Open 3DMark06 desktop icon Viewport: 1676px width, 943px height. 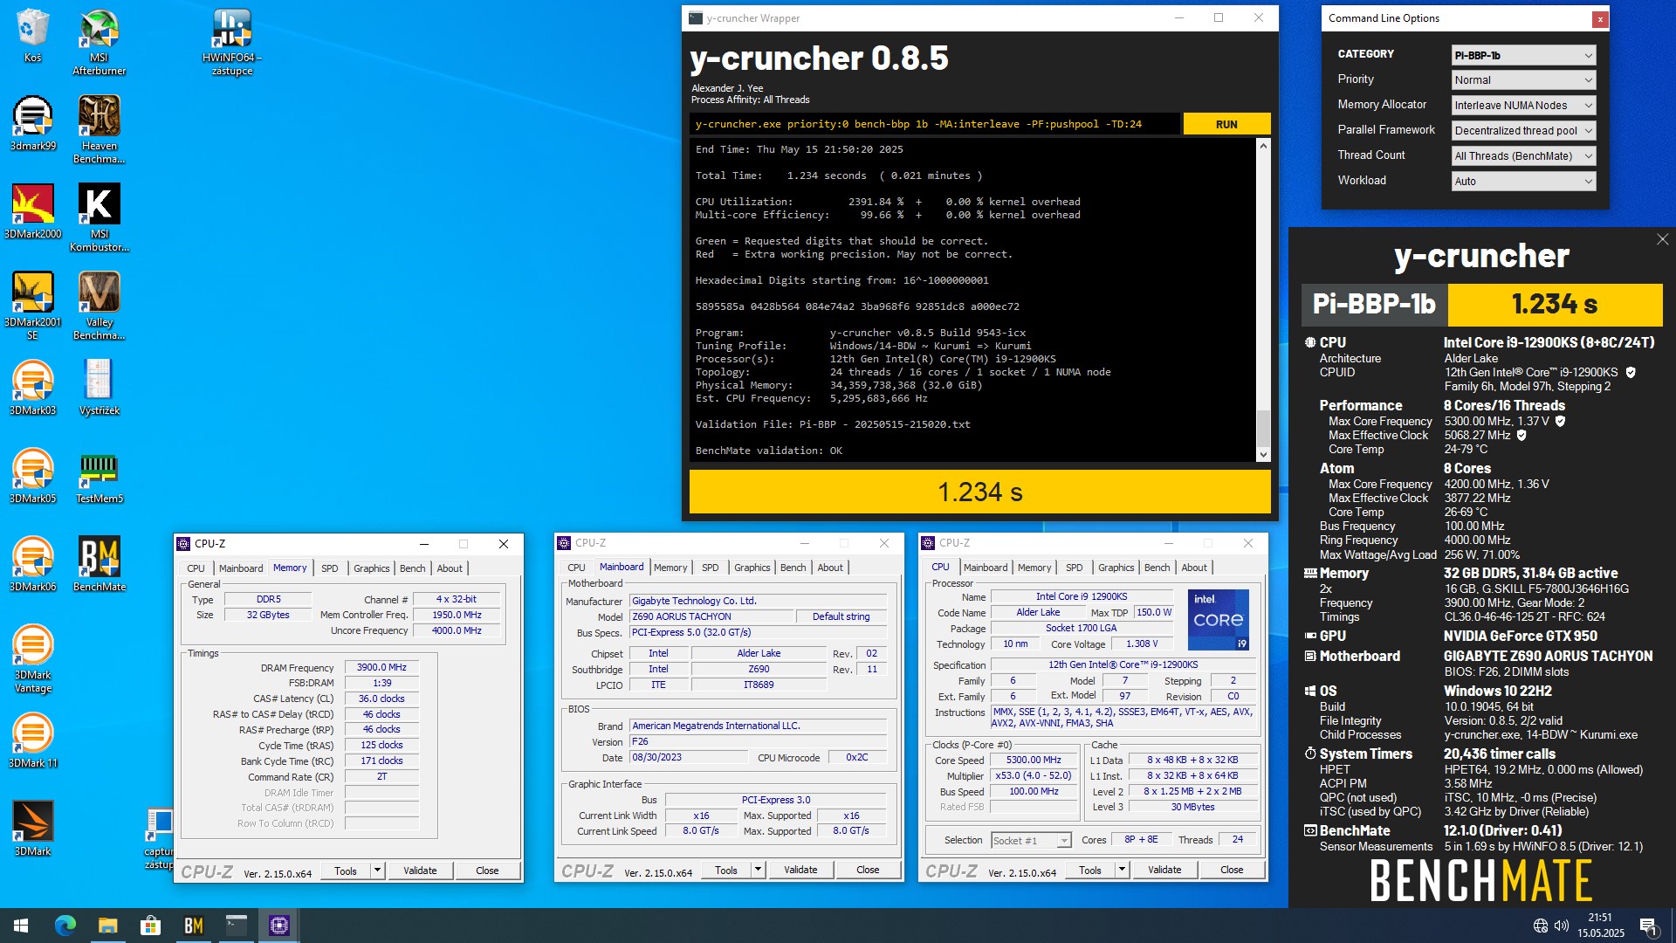pyautogui.click(x=32, y=564)
